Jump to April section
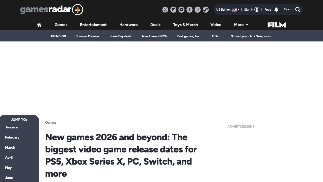This screenshot has height=182, width=323. coord(9,157)
